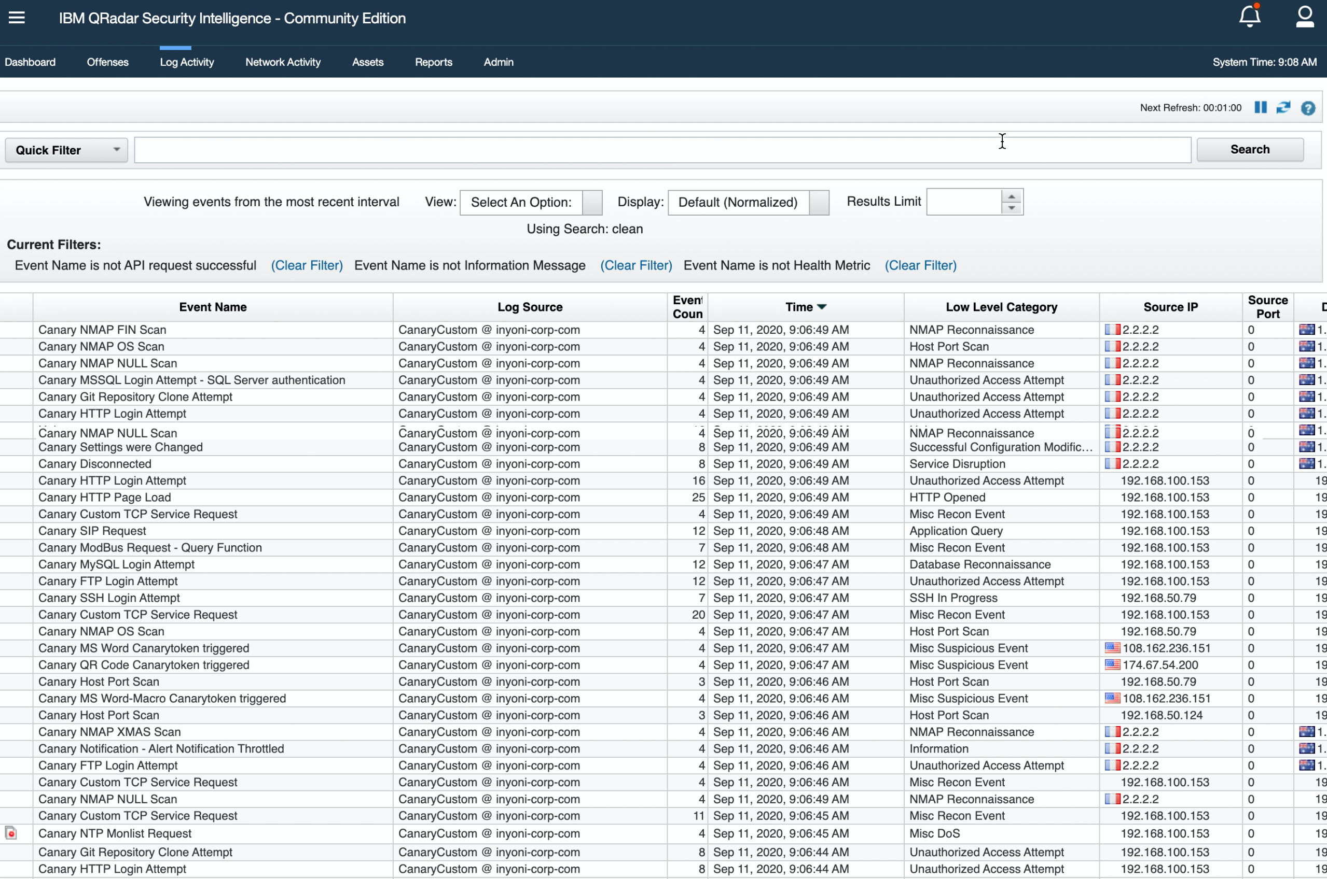Open the Network Activity tab
Screen dimensions: 1327x879
point(283,62)
